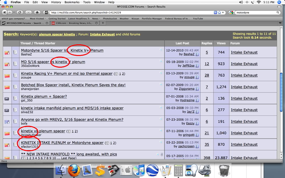Click the paperclip attachment icon on NEW INTAKE MANIFOLD thread
This screenshot has width=285, height=178.
click(x=162, y=155)
